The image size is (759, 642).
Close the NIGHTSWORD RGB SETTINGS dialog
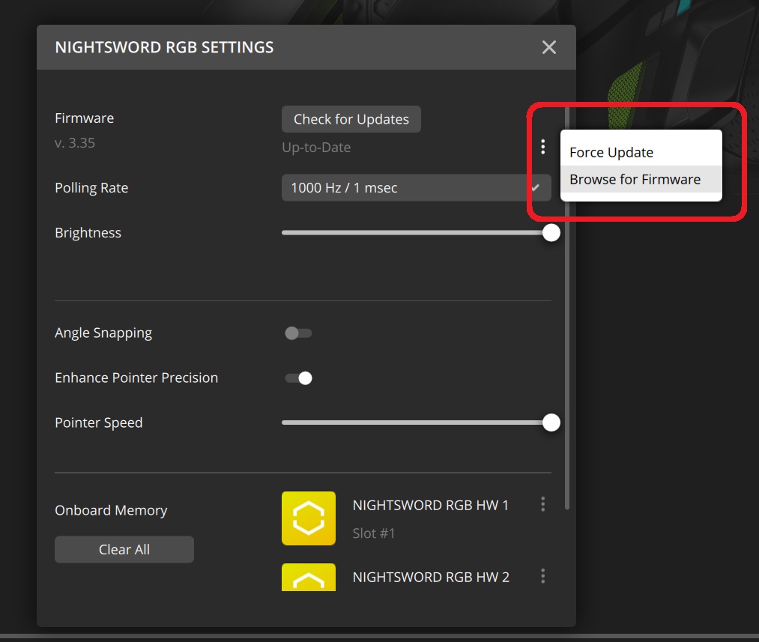(548, 46)
